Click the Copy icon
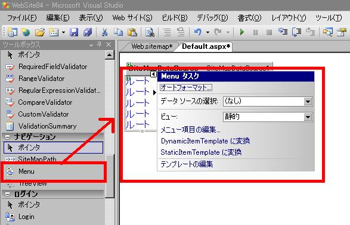This screenshot has width=350, height=225. pyautogui.click(x=118, y=33)
